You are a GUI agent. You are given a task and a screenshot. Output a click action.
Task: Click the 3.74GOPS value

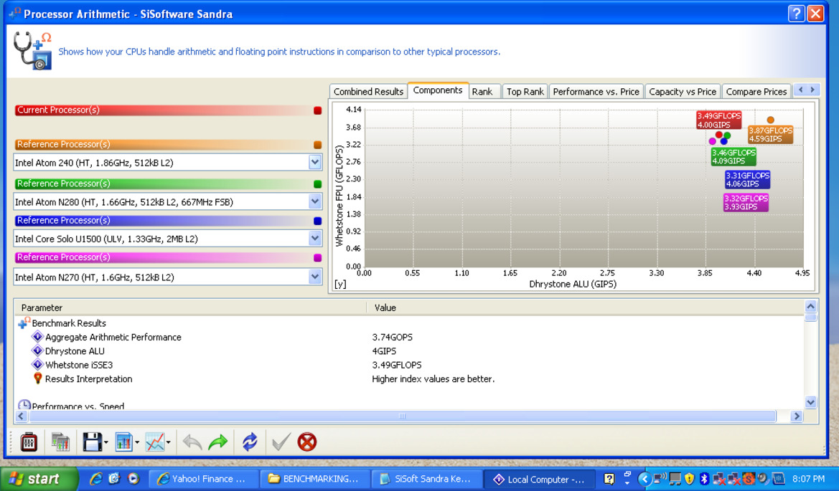pyautogui.click(x=392, y=337)
